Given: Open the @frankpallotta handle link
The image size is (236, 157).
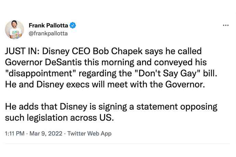Looking at the screenshot, I should point(48,33).
